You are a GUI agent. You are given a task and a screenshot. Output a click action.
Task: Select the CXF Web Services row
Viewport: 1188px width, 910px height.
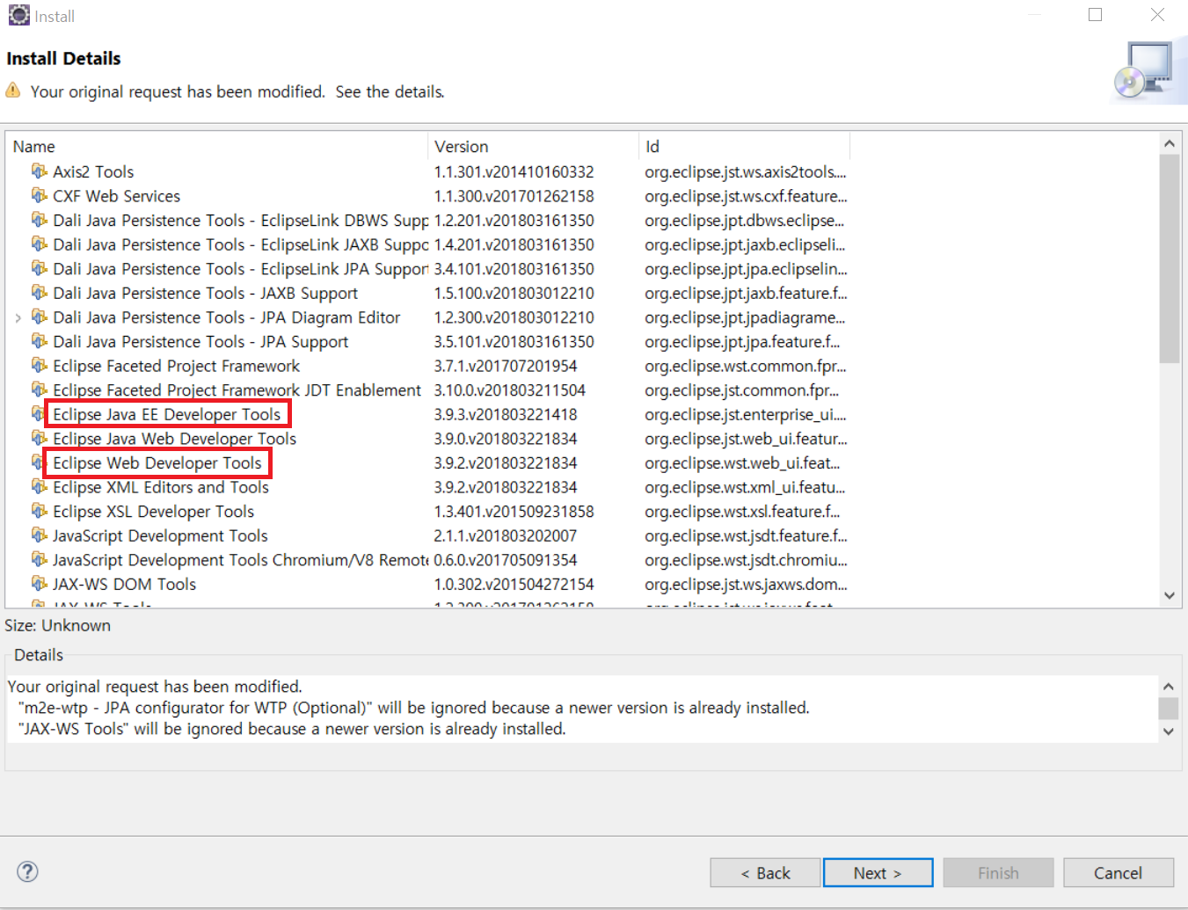[116, 196]
